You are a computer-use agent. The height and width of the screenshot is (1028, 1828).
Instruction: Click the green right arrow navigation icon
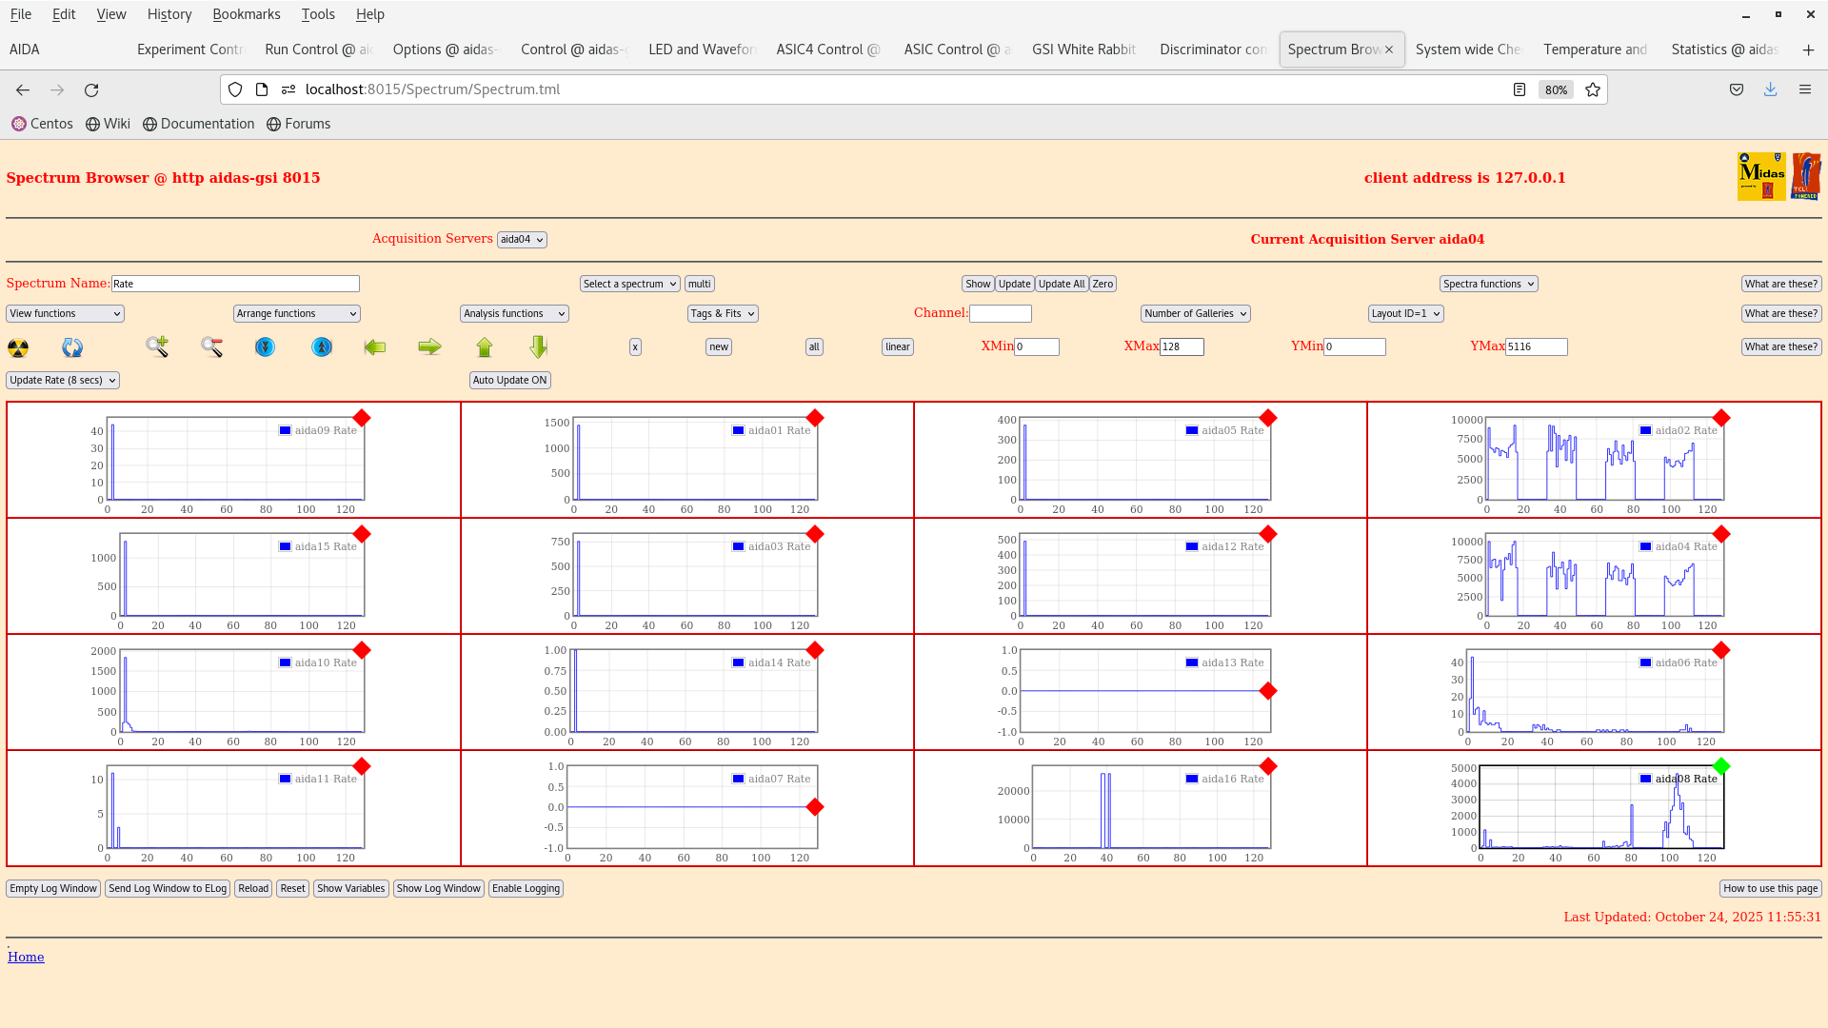(430, 348)
